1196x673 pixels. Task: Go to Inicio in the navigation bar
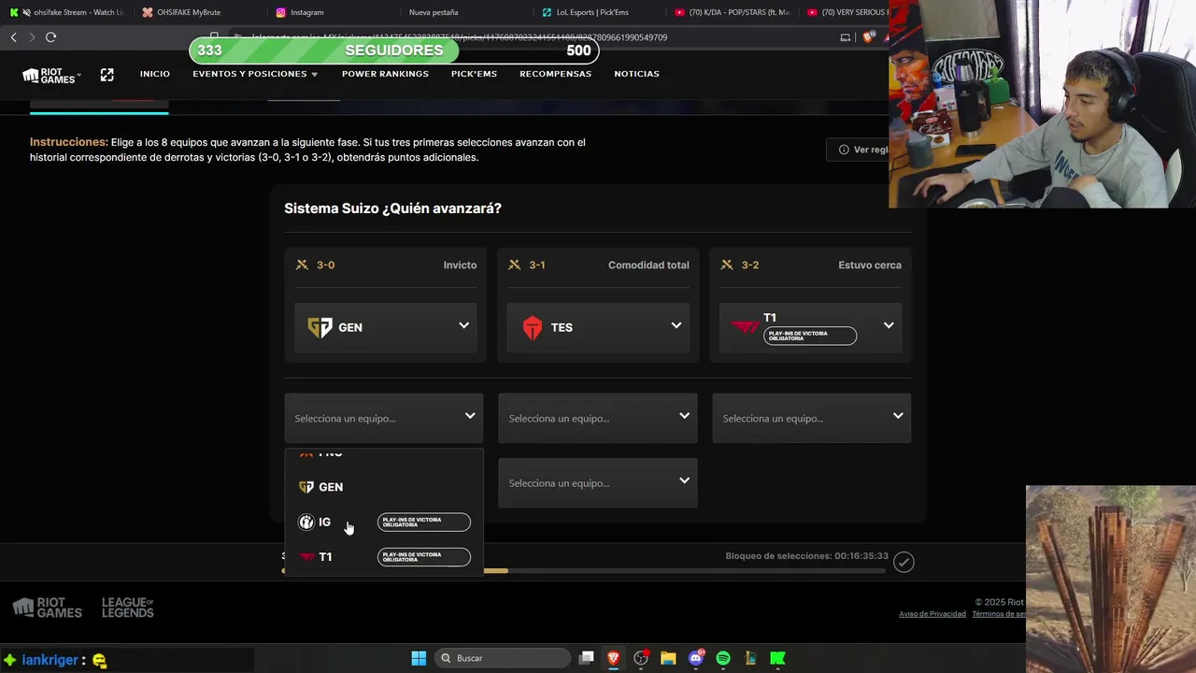click(155, 74)
